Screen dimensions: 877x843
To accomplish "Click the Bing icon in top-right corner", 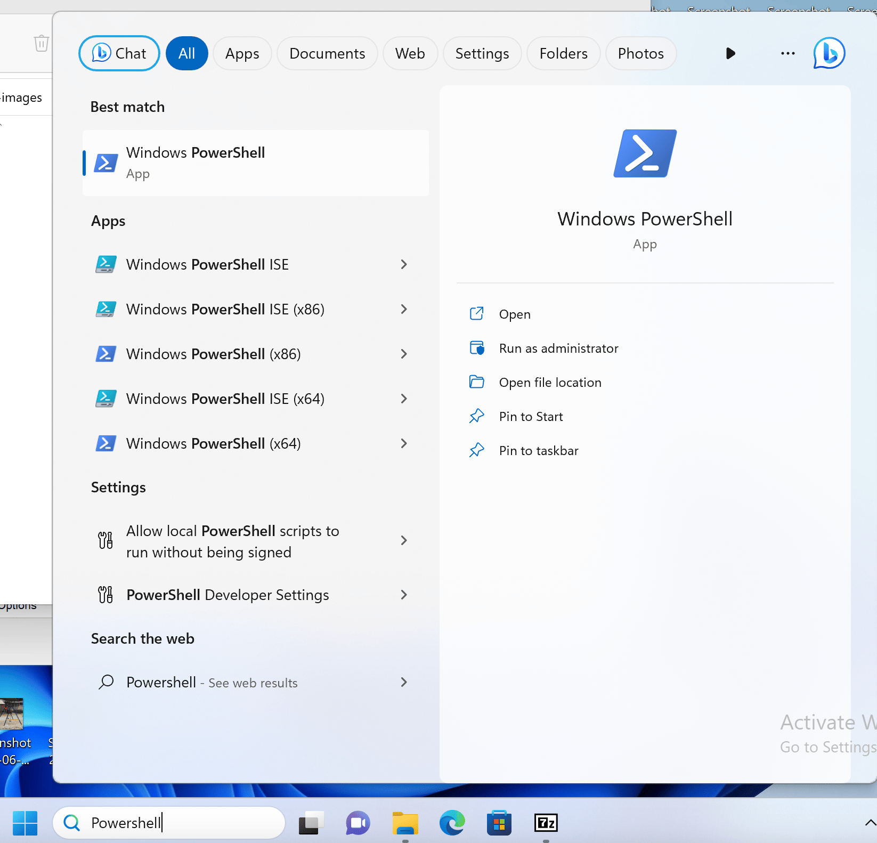I will click(829, 53).
